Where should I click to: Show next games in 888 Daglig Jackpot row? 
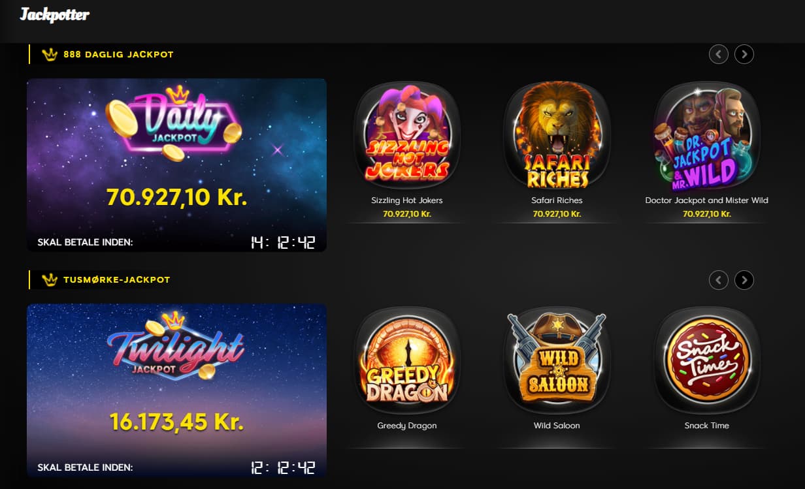point(744,54)
